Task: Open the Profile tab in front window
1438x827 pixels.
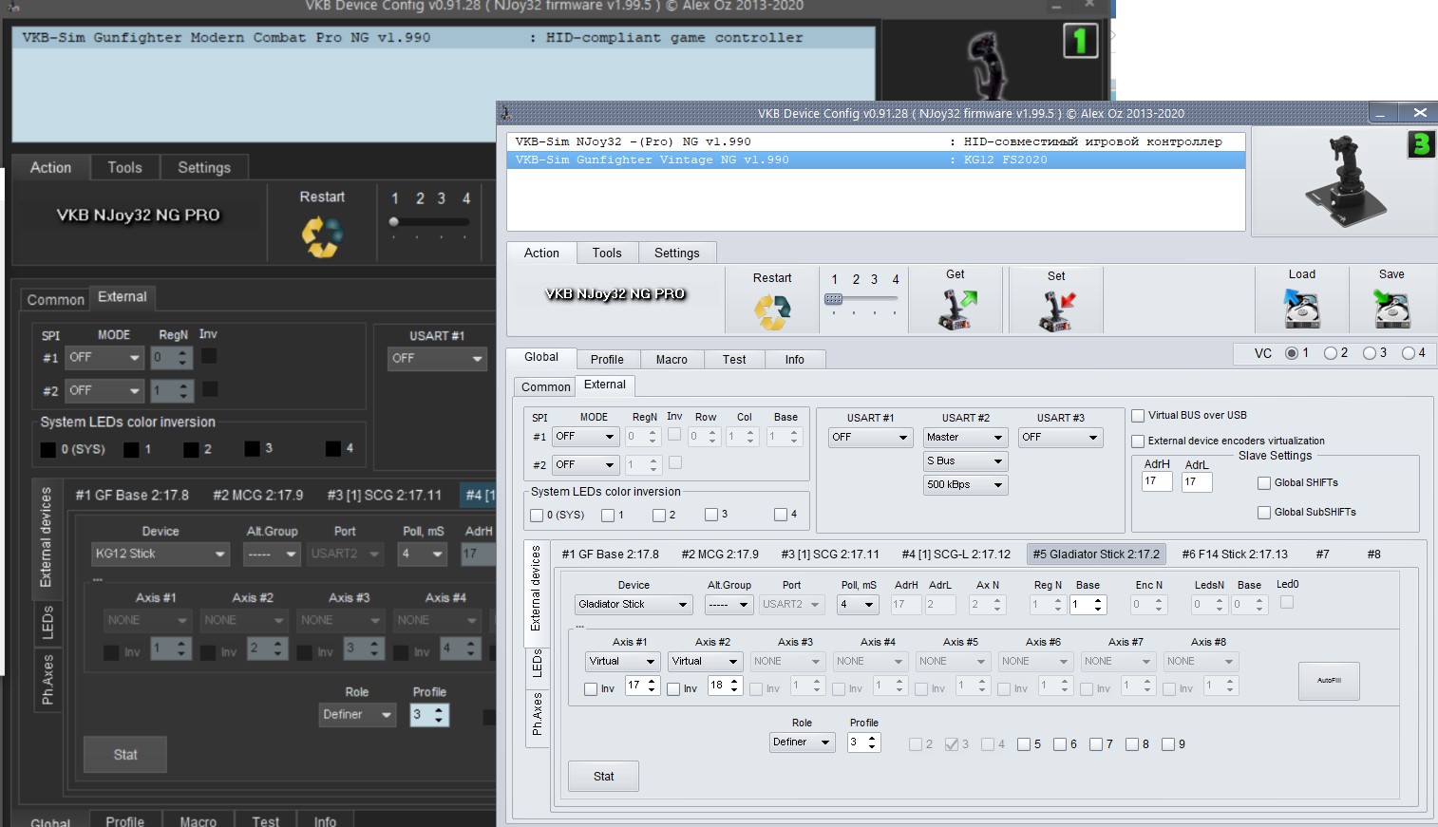Action: pos(607,360)
